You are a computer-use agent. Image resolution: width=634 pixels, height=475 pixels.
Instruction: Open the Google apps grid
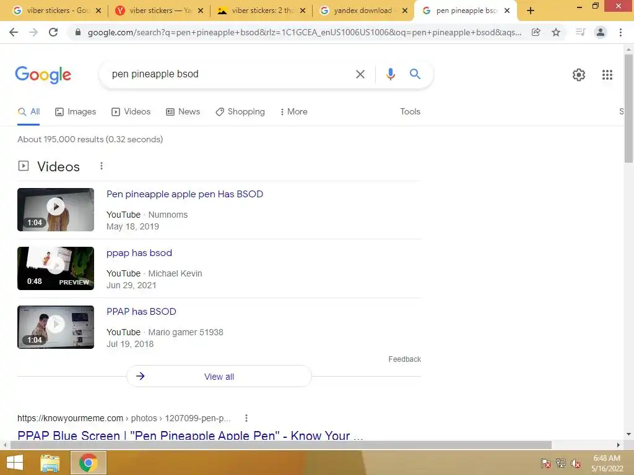coord(607,75)
